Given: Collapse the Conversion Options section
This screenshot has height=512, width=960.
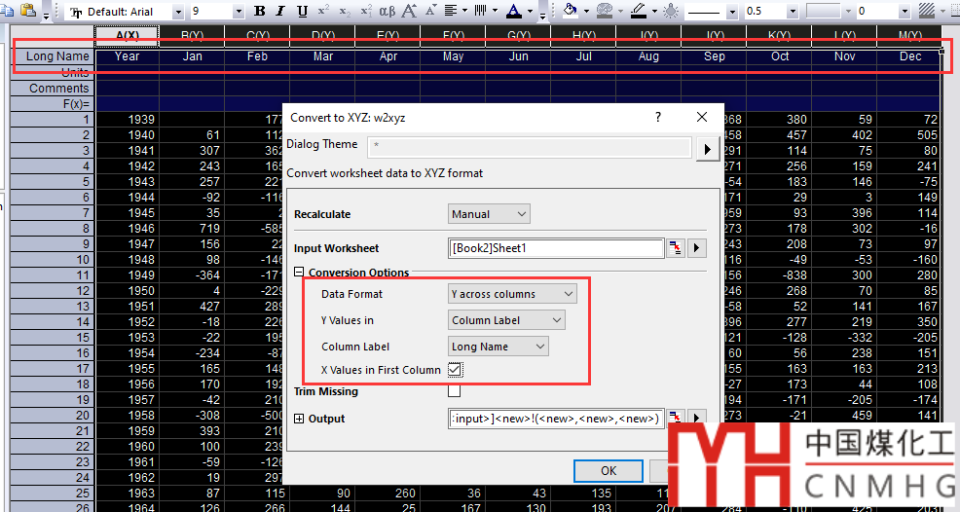Looking at the screenshot, I should pos(299,273).
